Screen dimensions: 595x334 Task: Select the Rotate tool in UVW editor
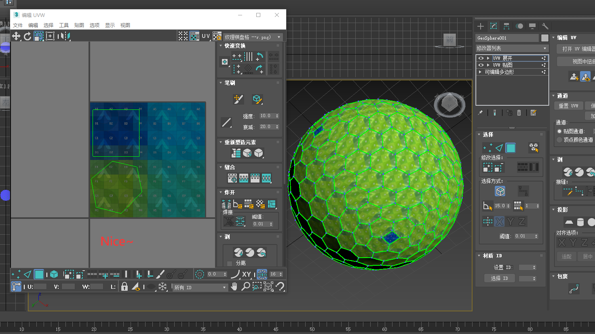tap(27, 36)
